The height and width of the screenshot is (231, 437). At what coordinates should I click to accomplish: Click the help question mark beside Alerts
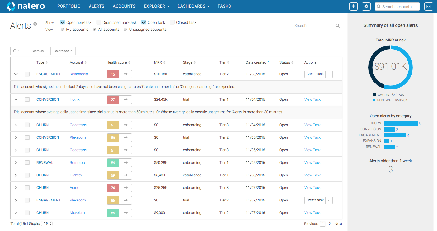[x=35, y=24]
